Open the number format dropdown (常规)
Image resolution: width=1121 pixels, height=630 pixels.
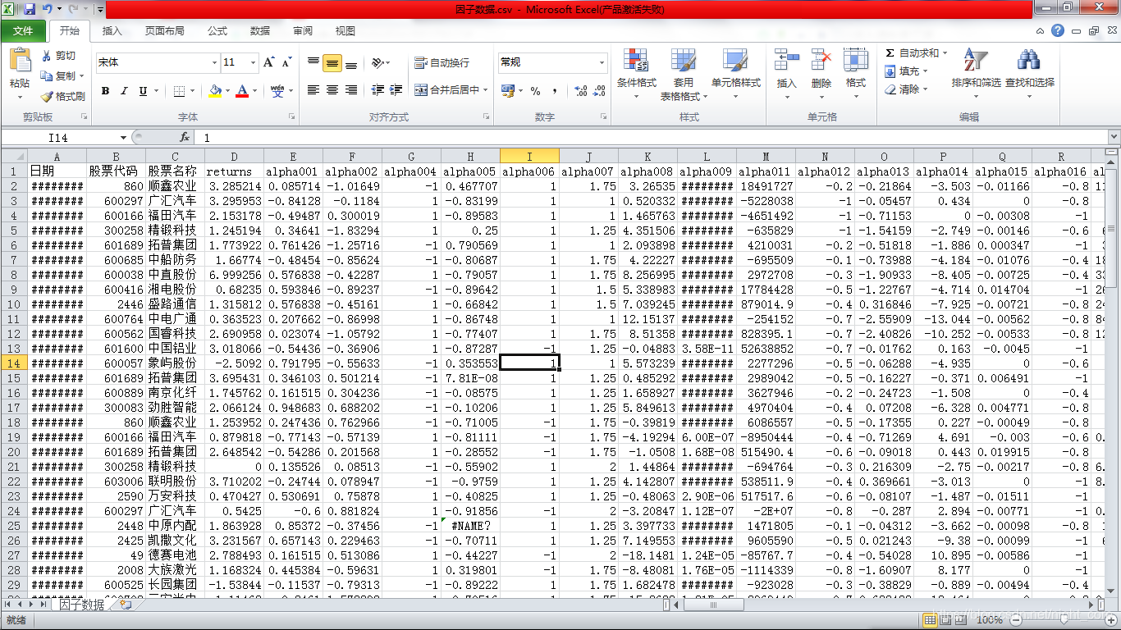[x=602, y=62]
